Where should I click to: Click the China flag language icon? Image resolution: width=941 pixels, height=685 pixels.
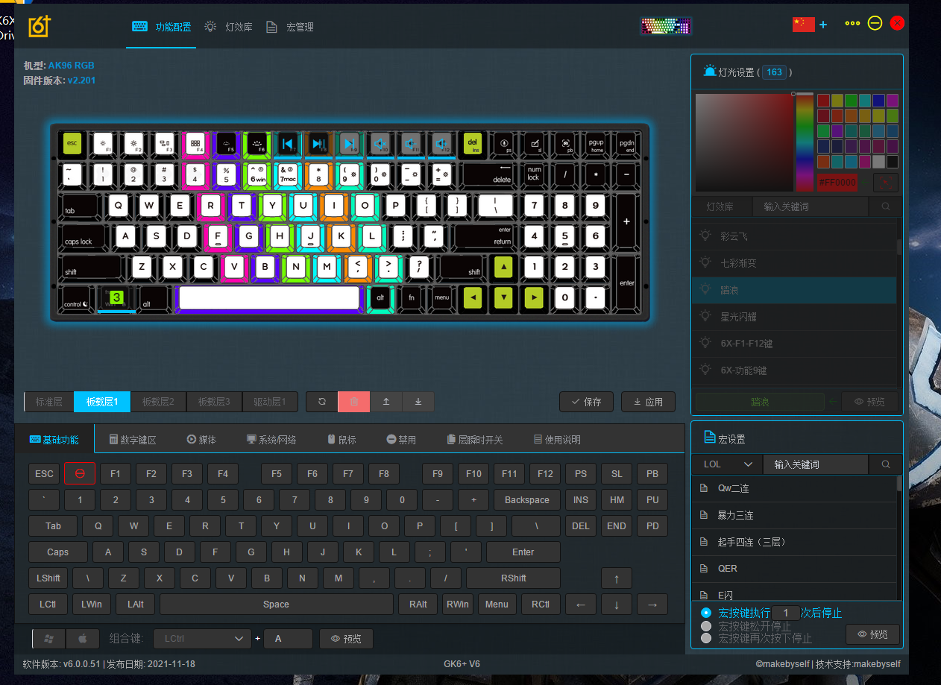pos(803,24)
